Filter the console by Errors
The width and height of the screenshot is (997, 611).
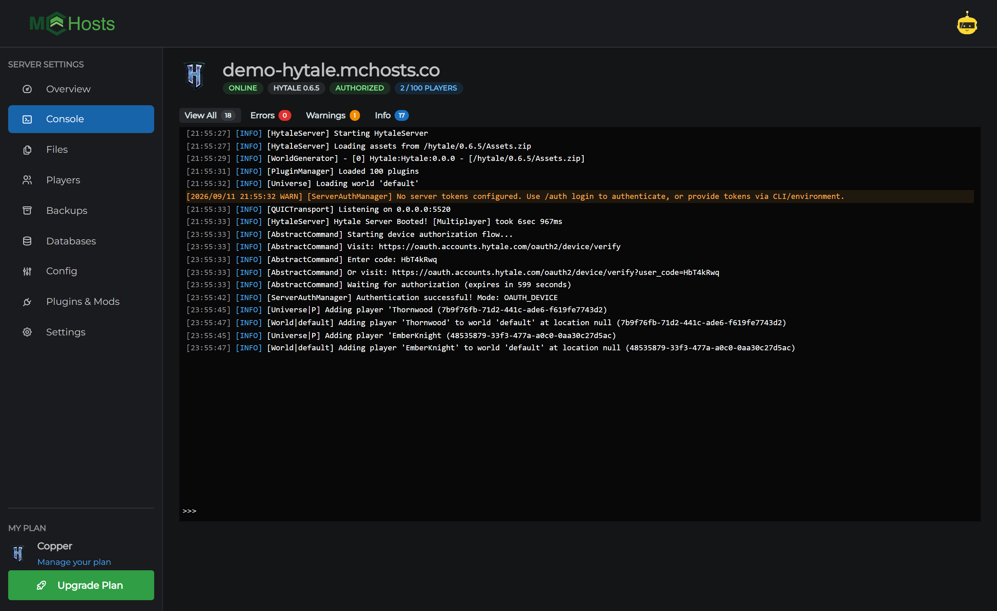tap(270, 115)
